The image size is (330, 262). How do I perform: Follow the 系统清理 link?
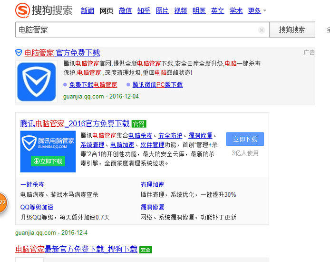(92, 145)
